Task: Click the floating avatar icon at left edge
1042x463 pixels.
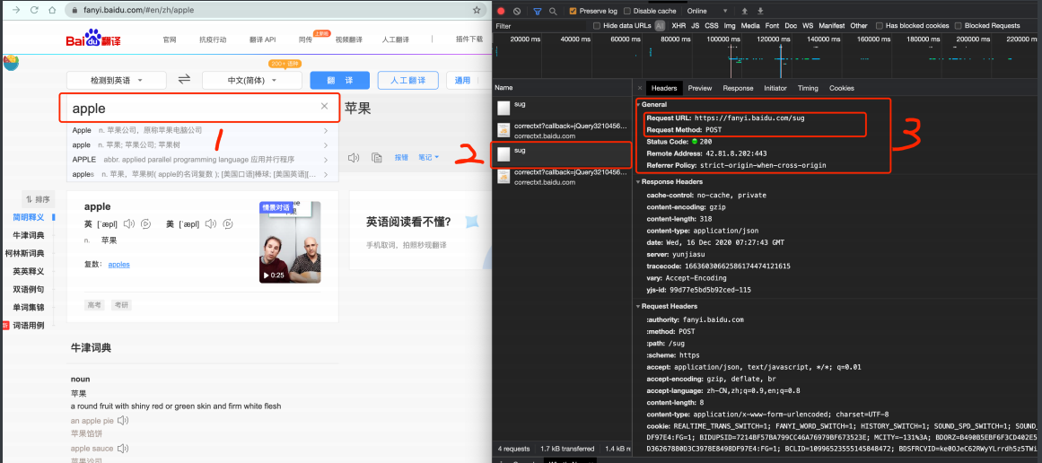Action: coord(10,63)
